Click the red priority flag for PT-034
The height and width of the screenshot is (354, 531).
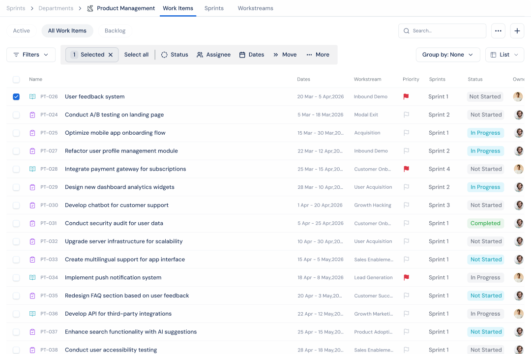[x=406, y=277]
